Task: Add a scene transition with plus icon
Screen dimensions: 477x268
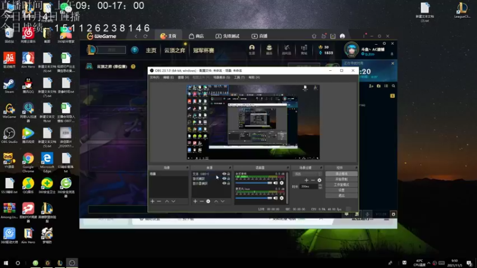Action: click(x=306, y=180)
